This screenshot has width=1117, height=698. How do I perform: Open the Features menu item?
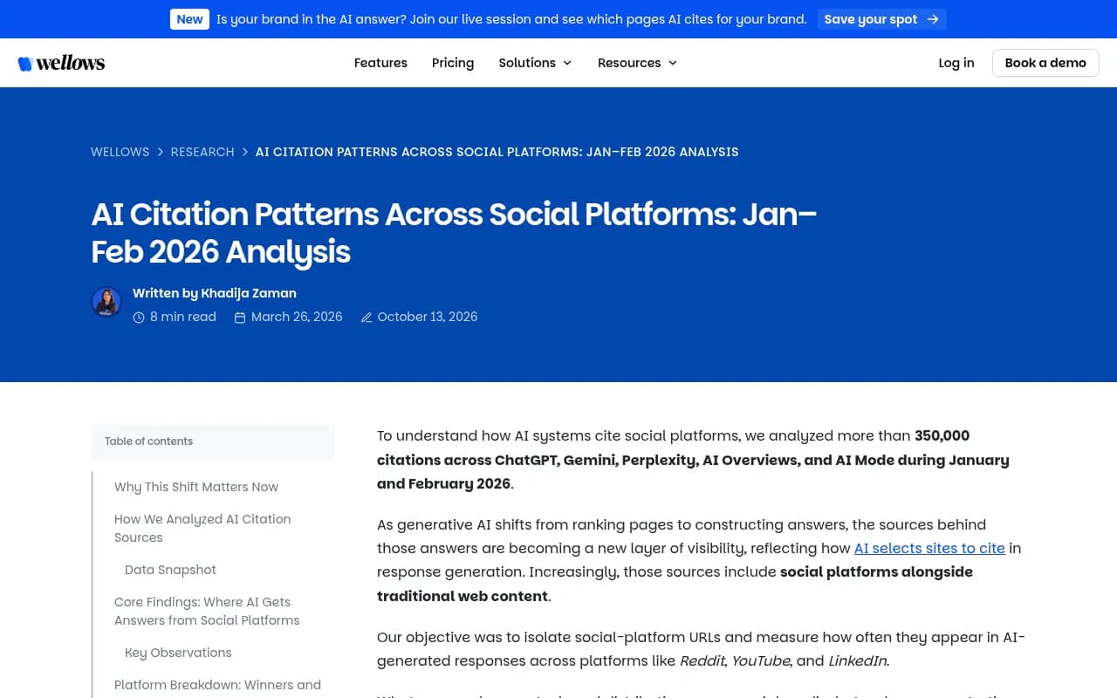click(380, 63)
